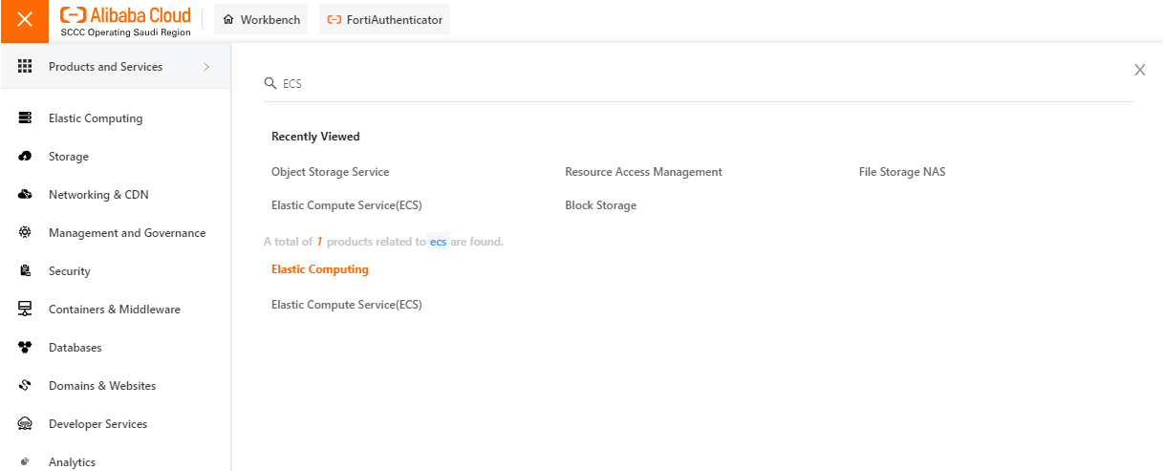1164x471 pixels.
Task: Focus the product search field containing ECS
Action: click(699, 84)
